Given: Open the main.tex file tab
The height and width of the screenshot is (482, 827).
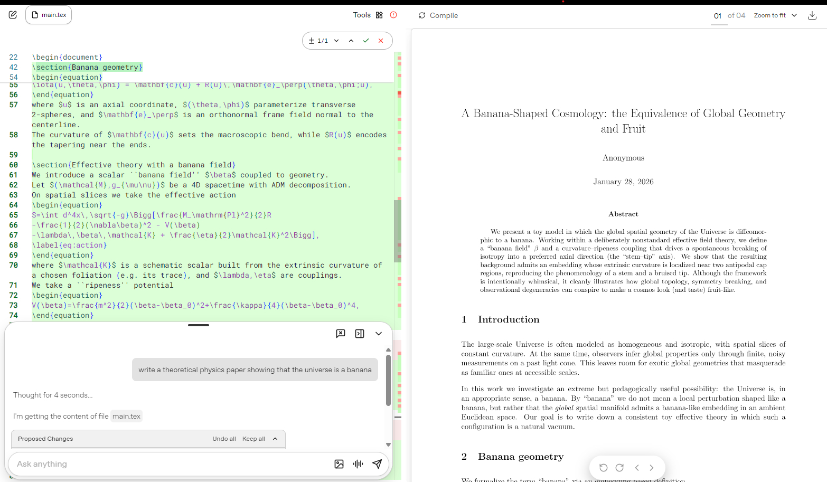Looking at the screenshot, I should coord(49,15).
